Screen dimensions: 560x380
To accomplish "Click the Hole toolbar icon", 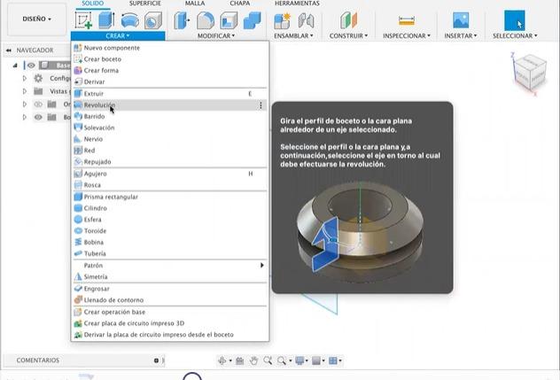I will click(153, 20).
